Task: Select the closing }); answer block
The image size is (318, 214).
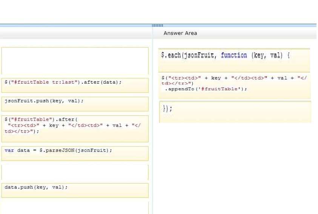Action: click(235, 112)
